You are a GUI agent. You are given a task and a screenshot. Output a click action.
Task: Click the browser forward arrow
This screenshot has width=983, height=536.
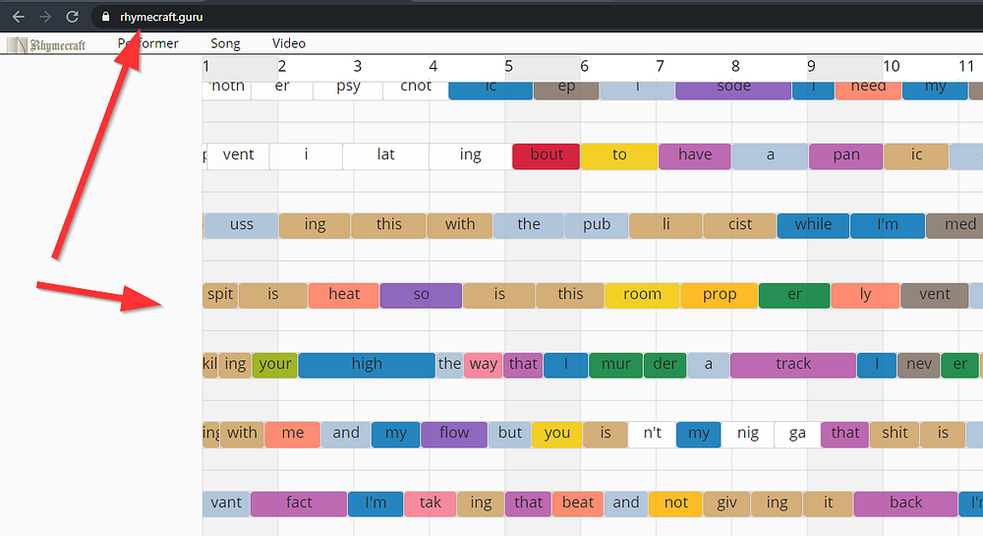[45, 17]
